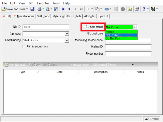The height and width of the screenshot is (122, 163).
Task: Click the Word document icon
Action: (56, 9)
